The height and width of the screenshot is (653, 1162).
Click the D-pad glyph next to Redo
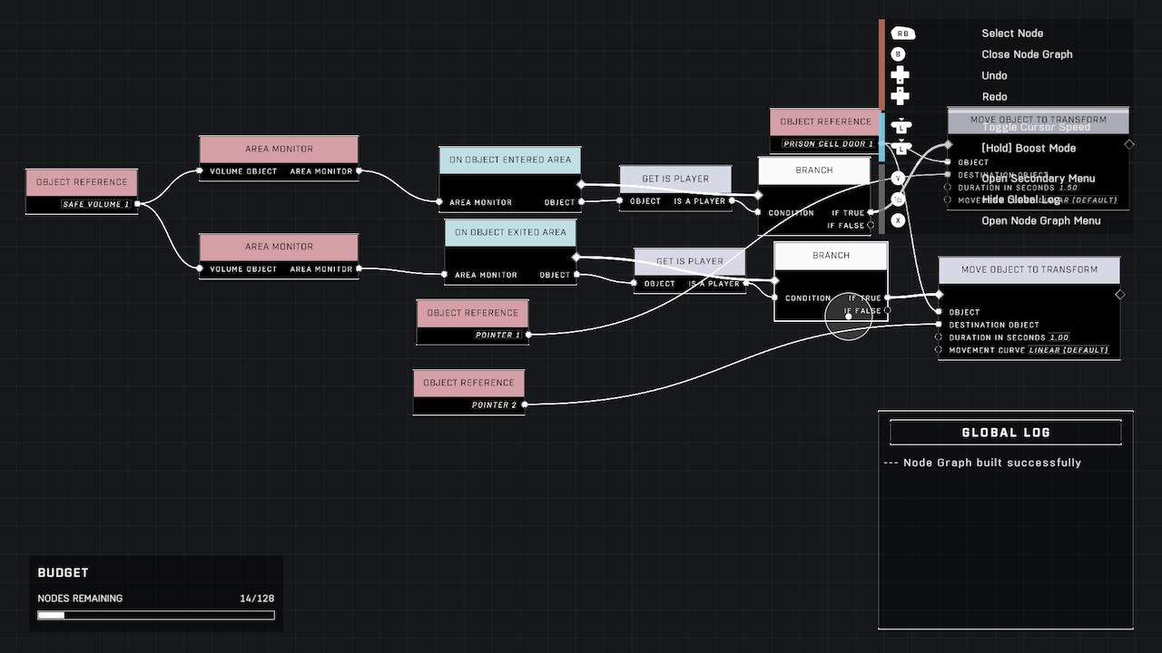point(900,96)
